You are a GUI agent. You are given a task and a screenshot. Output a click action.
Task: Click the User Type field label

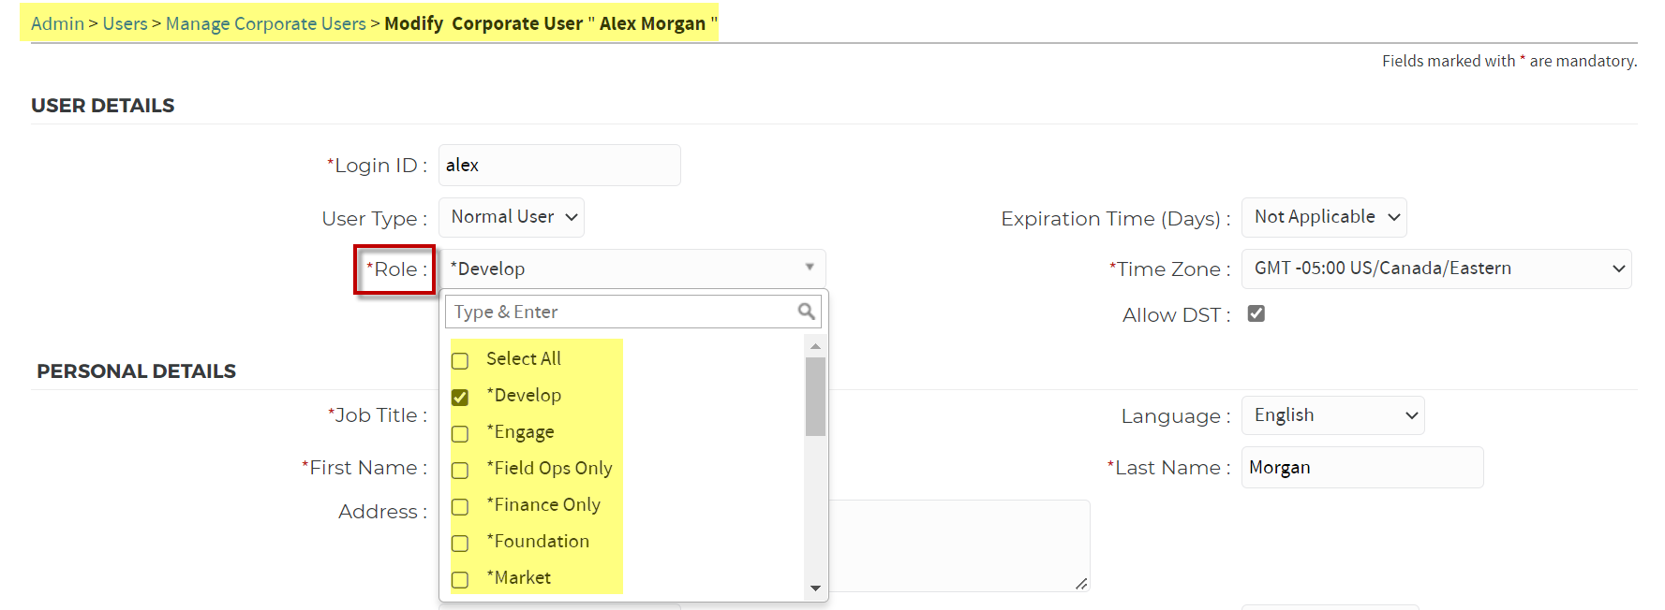(375, 219)
